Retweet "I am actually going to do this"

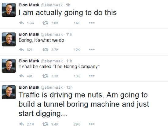pyautogui.click(x=45, y=23)
